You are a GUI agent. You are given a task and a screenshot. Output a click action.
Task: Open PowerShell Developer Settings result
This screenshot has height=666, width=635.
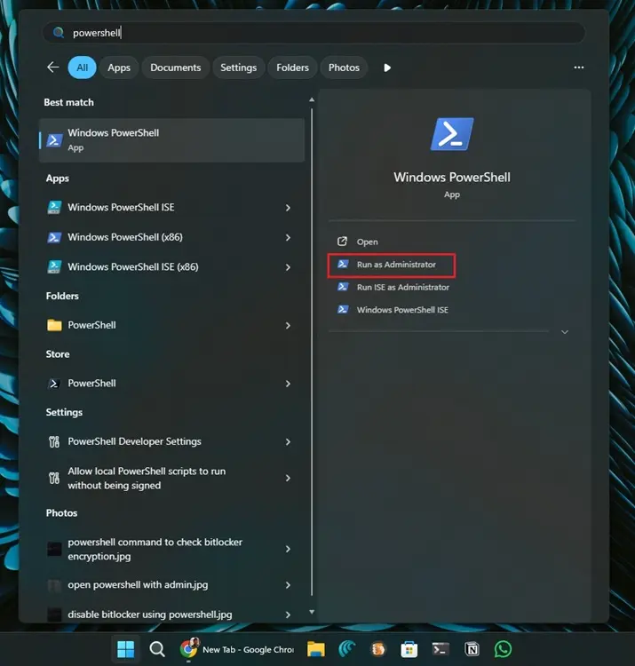[171, 441]
